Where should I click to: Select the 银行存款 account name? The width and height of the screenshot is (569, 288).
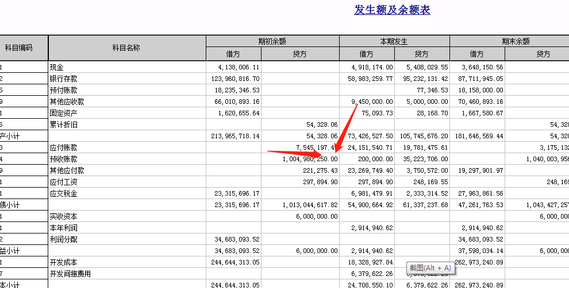click(x=63, y=79)
